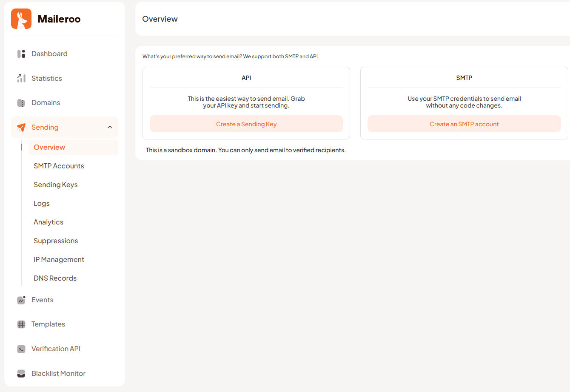The height and width of the screenshot is (392, 570).
Task: Open Events using its graph icon
Action: [x=21, y=300]
